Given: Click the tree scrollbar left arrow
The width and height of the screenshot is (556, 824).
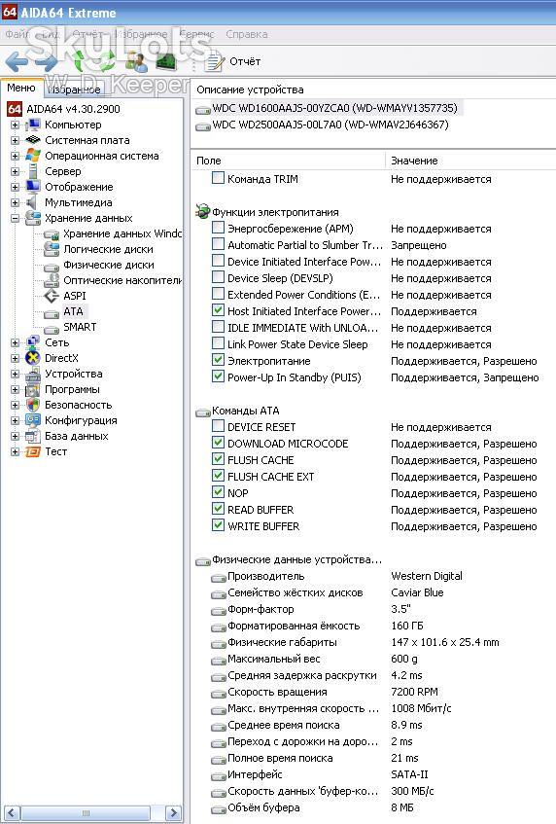Looking at the screenshot, I should click(12, 813).
